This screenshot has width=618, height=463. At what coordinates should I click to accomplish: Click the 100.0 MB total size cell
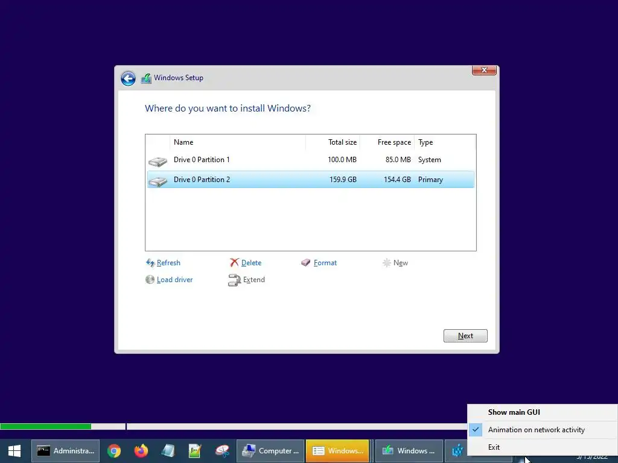(x=342, y=160)
